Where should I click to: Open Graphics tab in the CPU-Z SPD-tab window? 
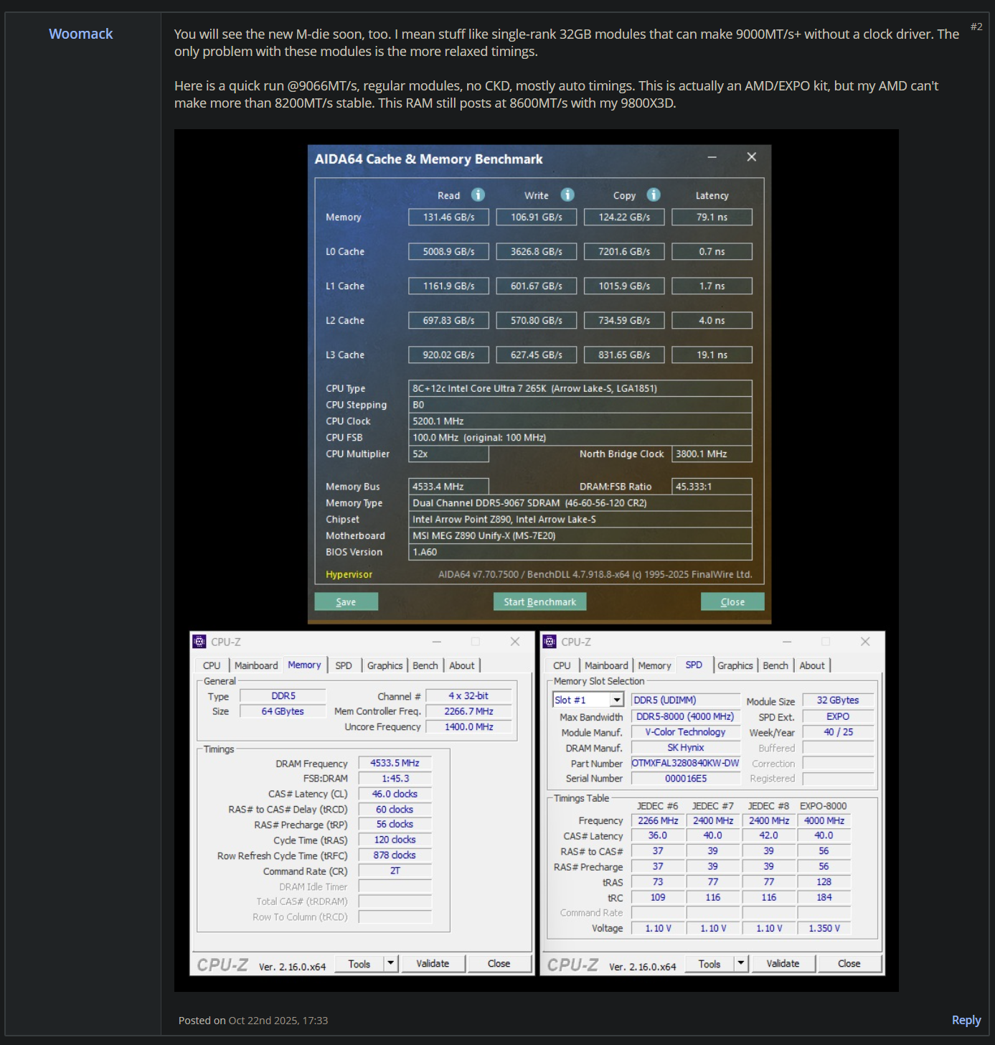click(735, 665)
